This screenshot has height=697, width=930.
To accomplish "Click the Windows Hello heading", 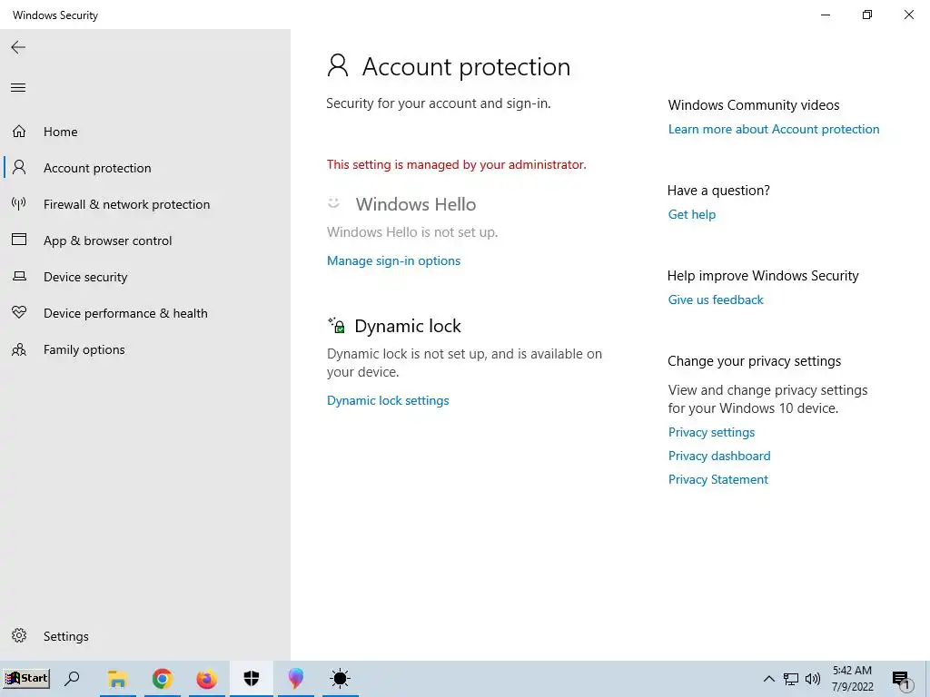I will (416, 204).
